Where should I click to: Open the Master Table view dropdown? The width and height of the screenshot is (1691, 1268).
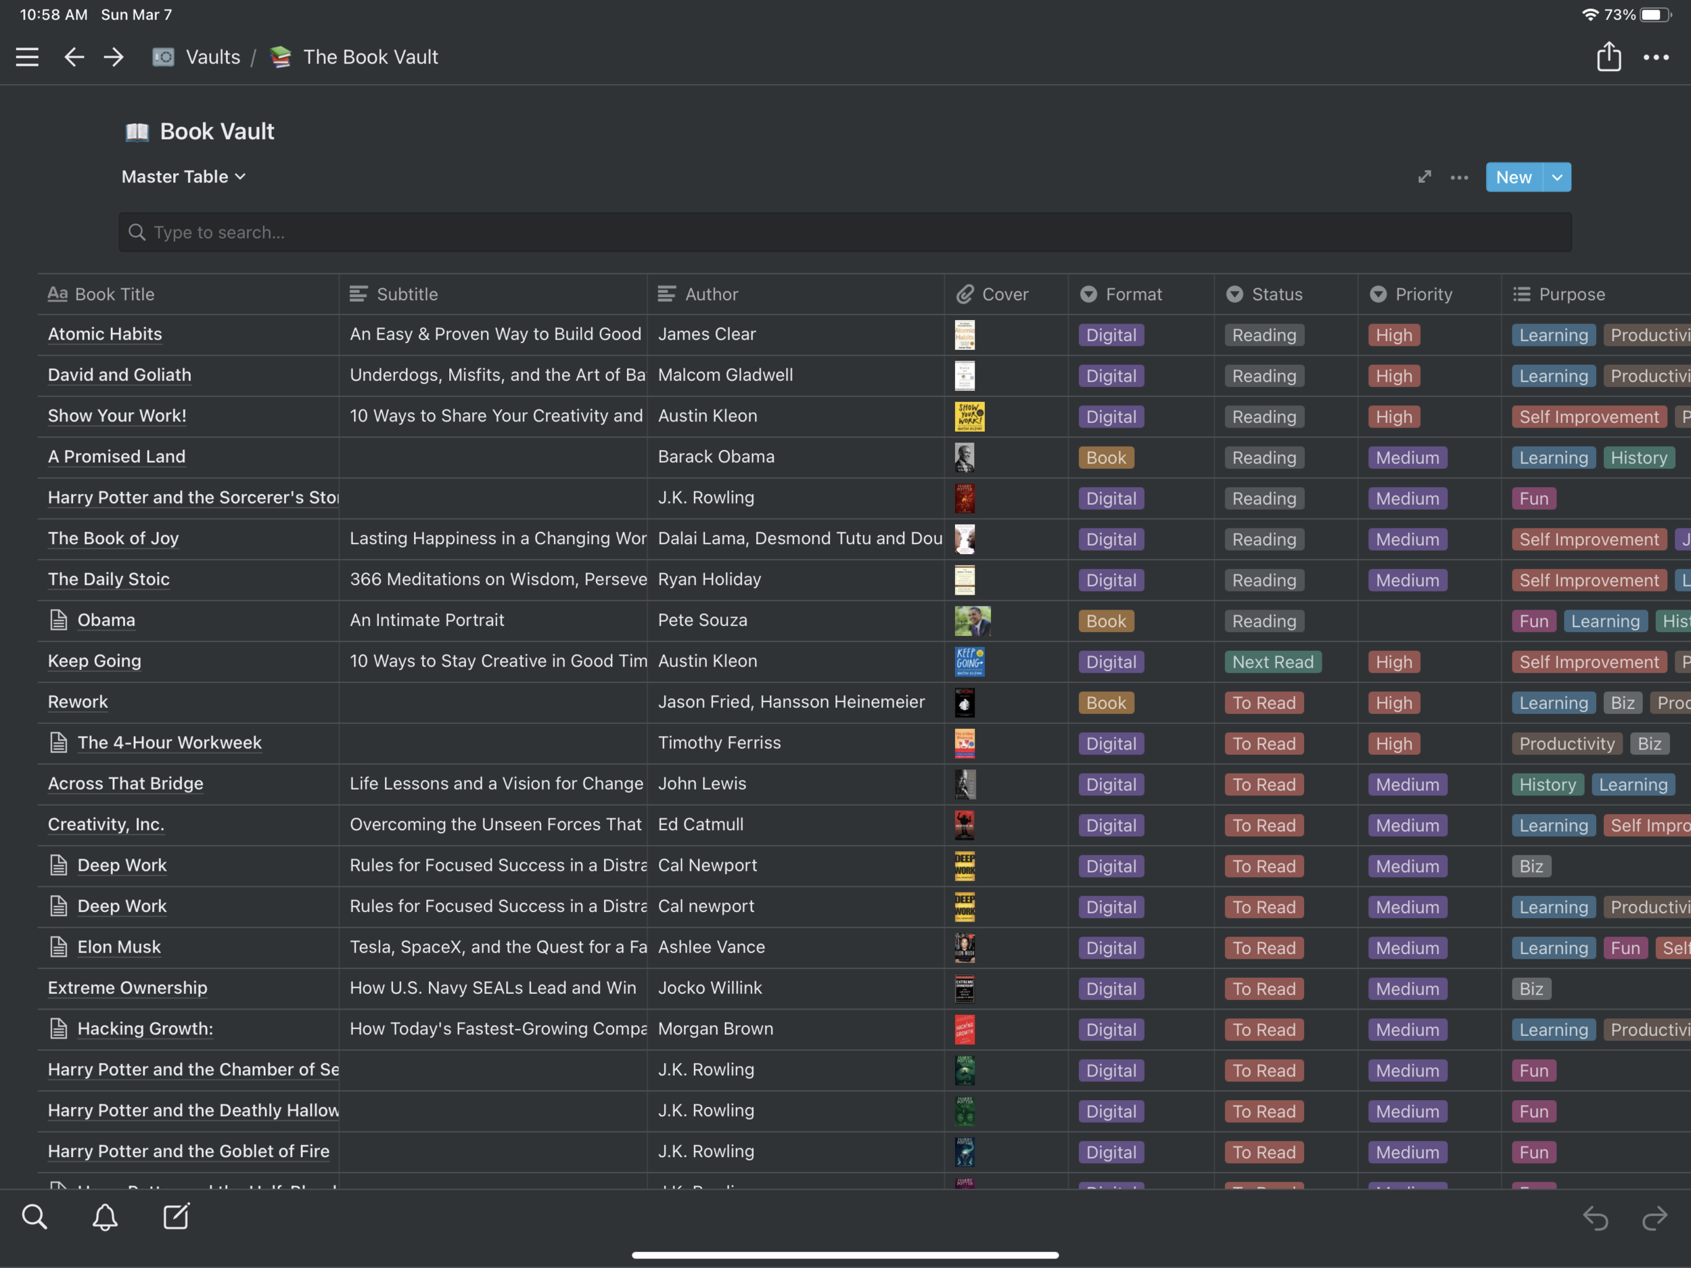[183, 177]
